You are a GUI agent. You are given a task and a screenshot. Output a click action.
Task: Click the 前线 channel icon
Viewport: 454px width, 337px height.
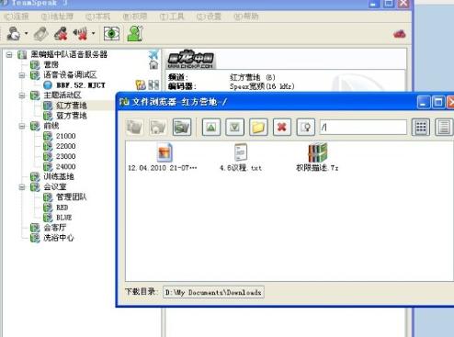point(35,126)
